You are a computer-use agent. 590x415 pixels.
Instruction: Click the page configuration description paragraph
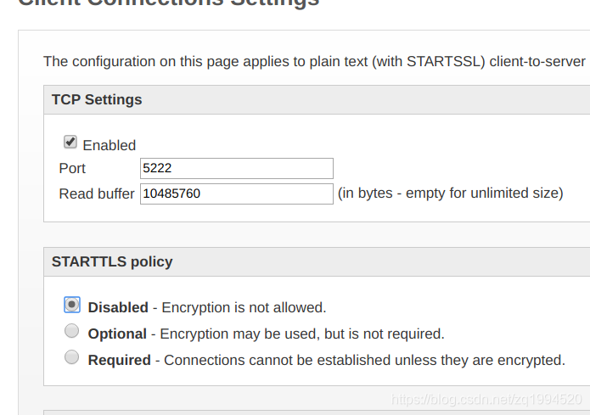(x=315, y=61)
